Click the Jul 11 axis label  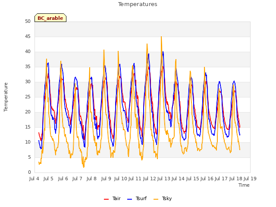(135, 179)
